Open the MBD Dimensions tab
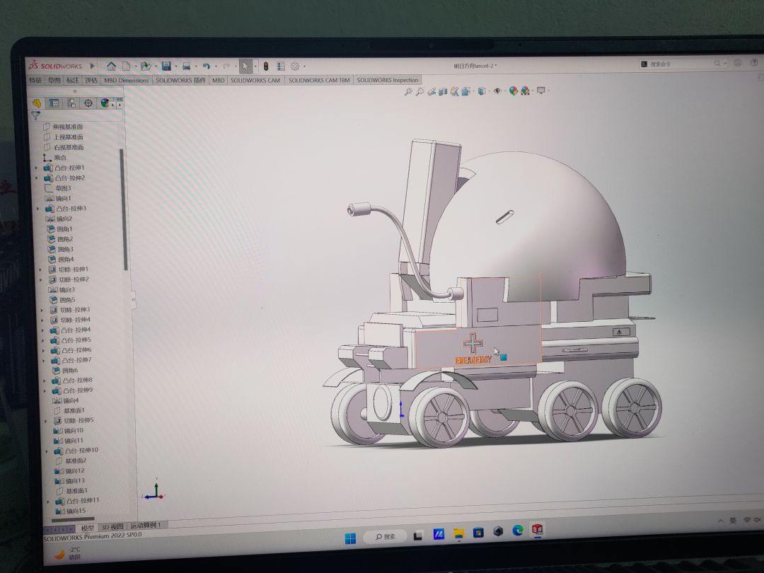Screen dimensions: 764x573 tap(126, 80)
